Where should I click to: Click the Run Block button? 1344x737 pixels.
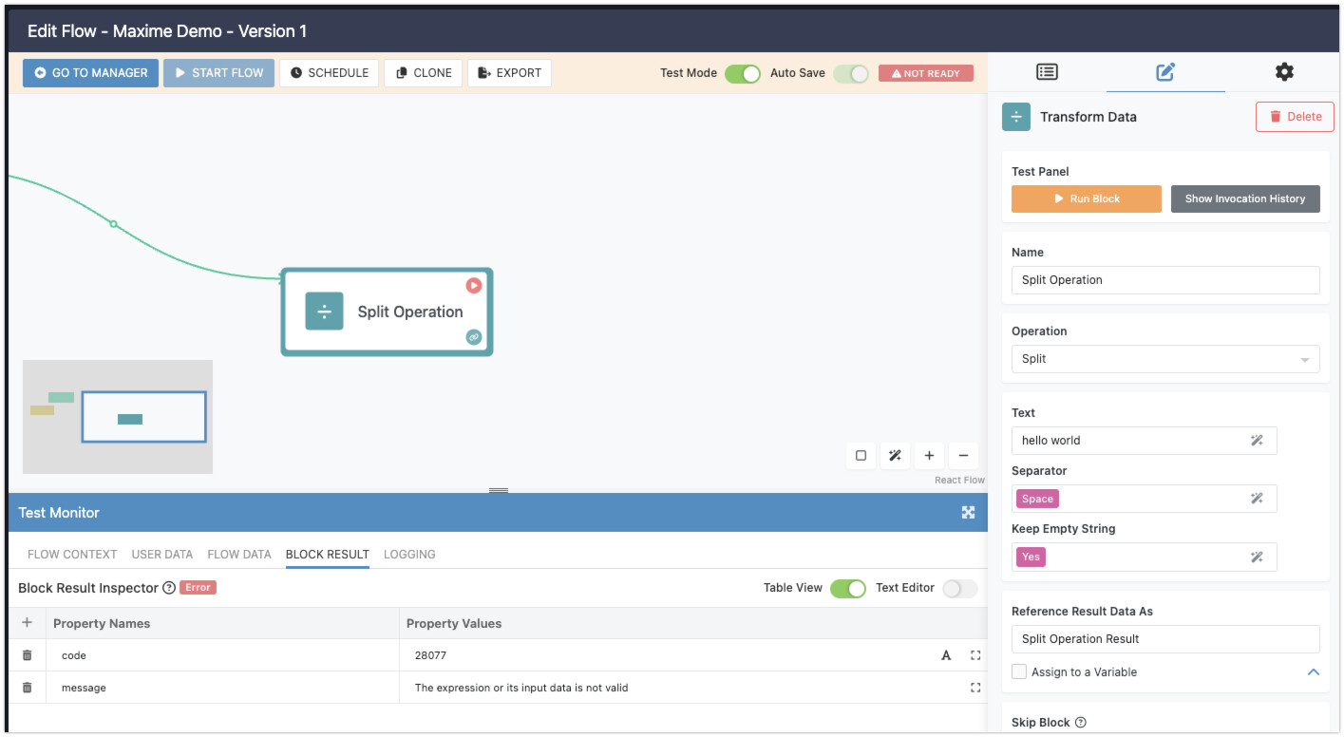[x=1086, y=199]
